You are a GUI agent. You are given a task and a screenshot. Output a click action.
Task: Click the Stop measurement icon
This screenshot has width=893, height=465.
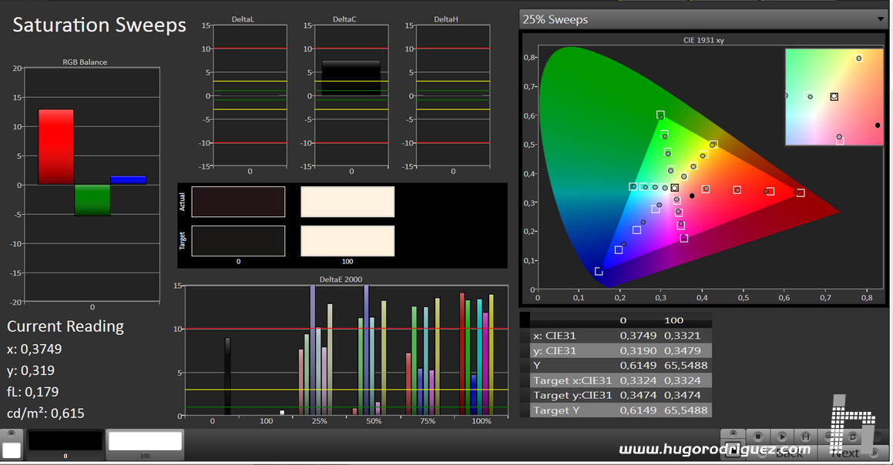(x=758, y=437)
